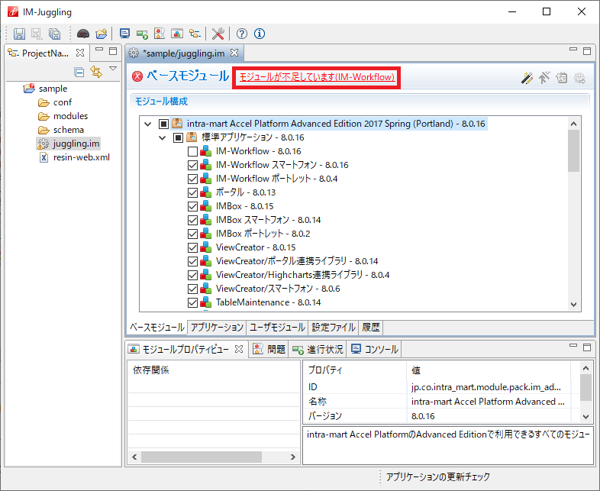Click dependency pane right scroll arrow
This screenshot has height=491, width=600.
coord(292,457)
